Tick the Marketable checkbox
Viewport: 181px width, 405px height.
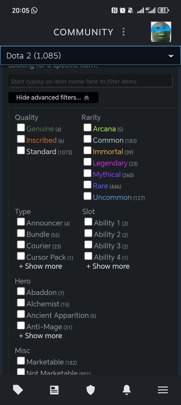point(21,361)
